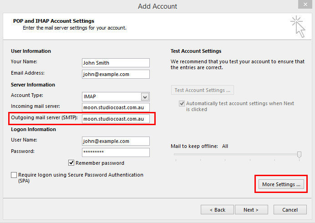The image size is (315, 223).
Task: Click the Test Account Settings button
Action: [202, 90]
